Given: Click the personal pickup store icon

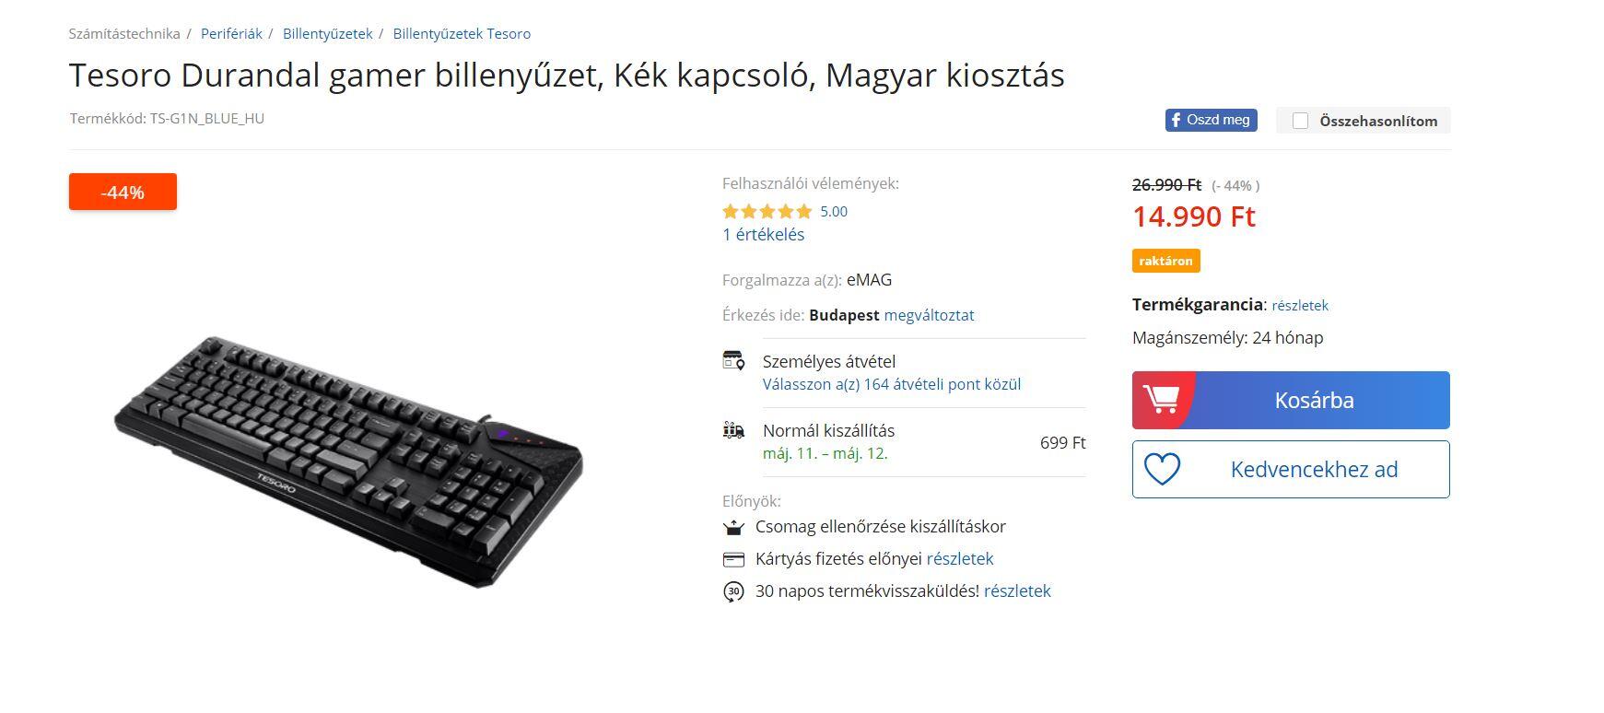Looking at the screenshot, I should pos(733,360).
